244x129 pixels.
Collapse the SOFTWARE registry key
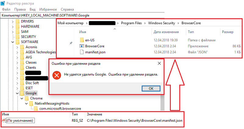pos(13,42)
